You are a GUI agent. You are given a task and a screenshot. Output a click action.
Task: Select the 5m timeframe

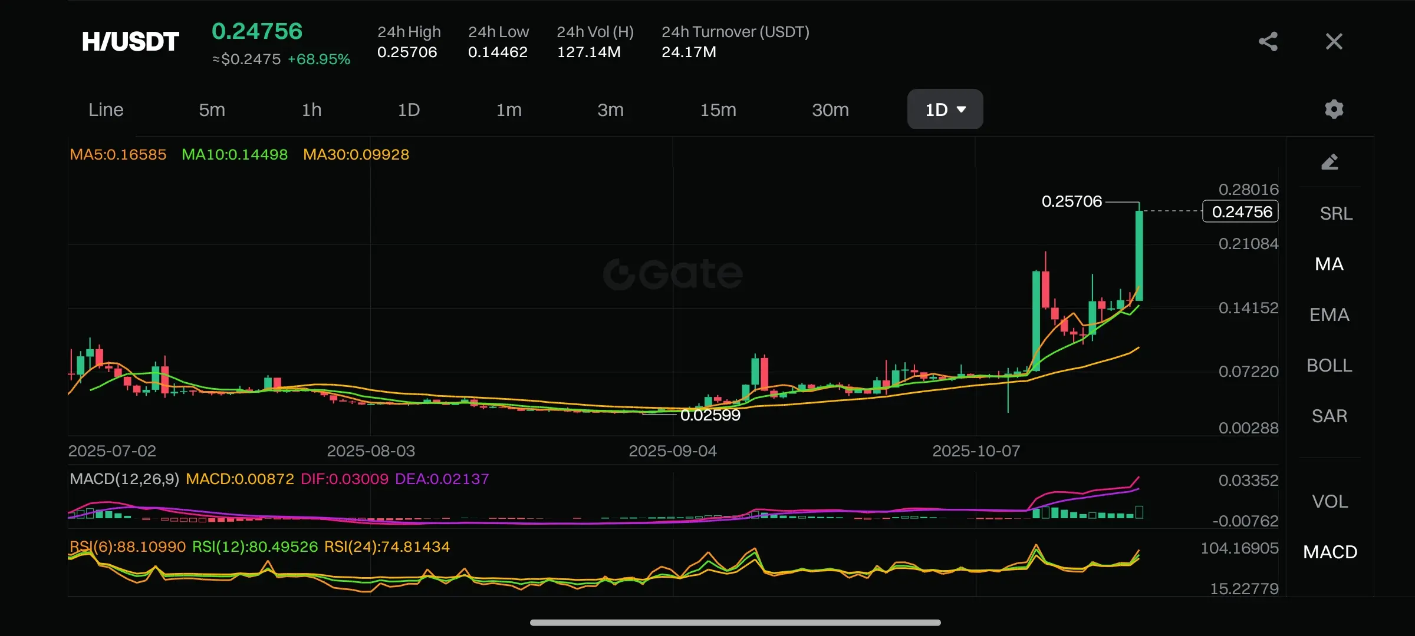click(212, 110)
